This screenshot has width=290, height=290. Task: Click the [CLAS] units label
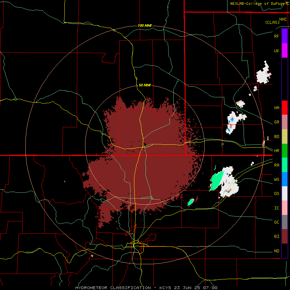coord(272,22)
